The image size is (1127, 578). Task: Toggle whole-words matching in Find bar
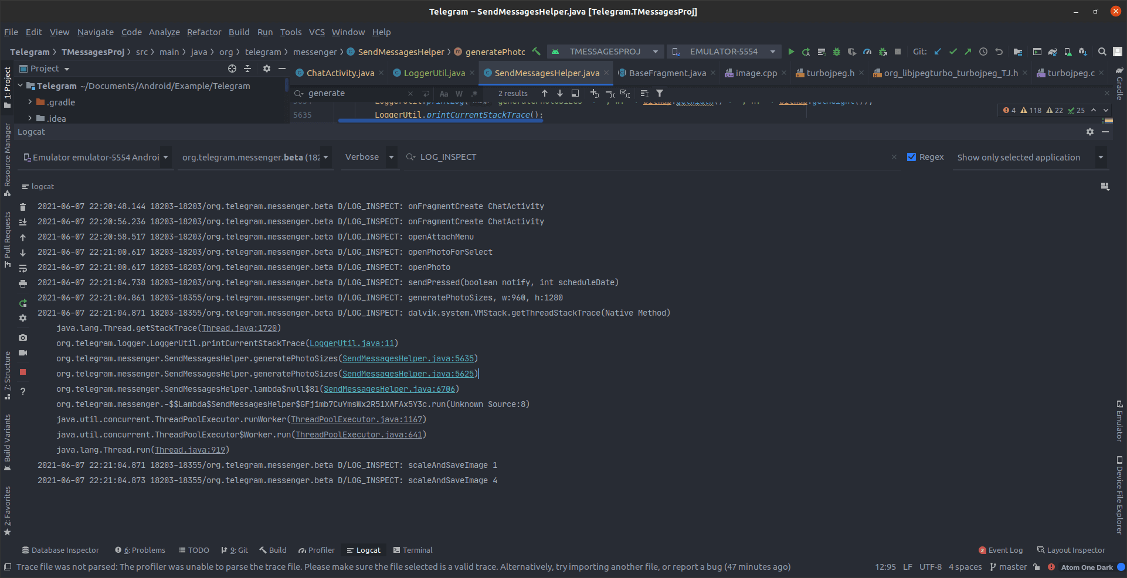(x=459, y=93)
